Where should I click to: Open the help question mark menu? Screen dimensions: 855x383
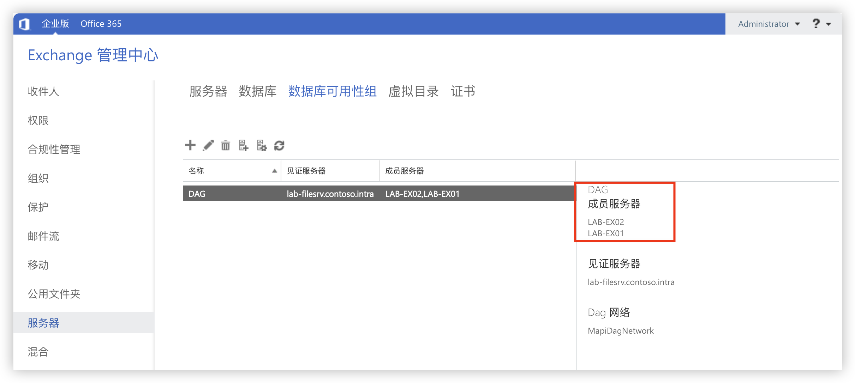coord(822,24)
